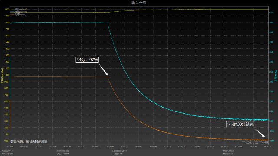Click the orange power line color swatch
The image size is (278, 156).
click(x=13, y=14)
